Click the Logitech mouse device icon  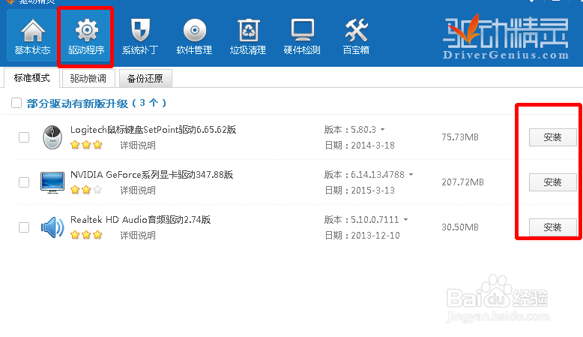52,137
